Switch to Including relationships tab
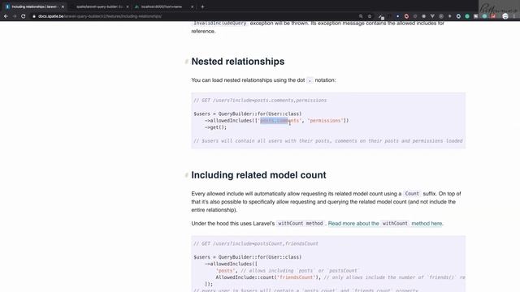The height and width of the screenshot is (292, 520). [34, 6]
